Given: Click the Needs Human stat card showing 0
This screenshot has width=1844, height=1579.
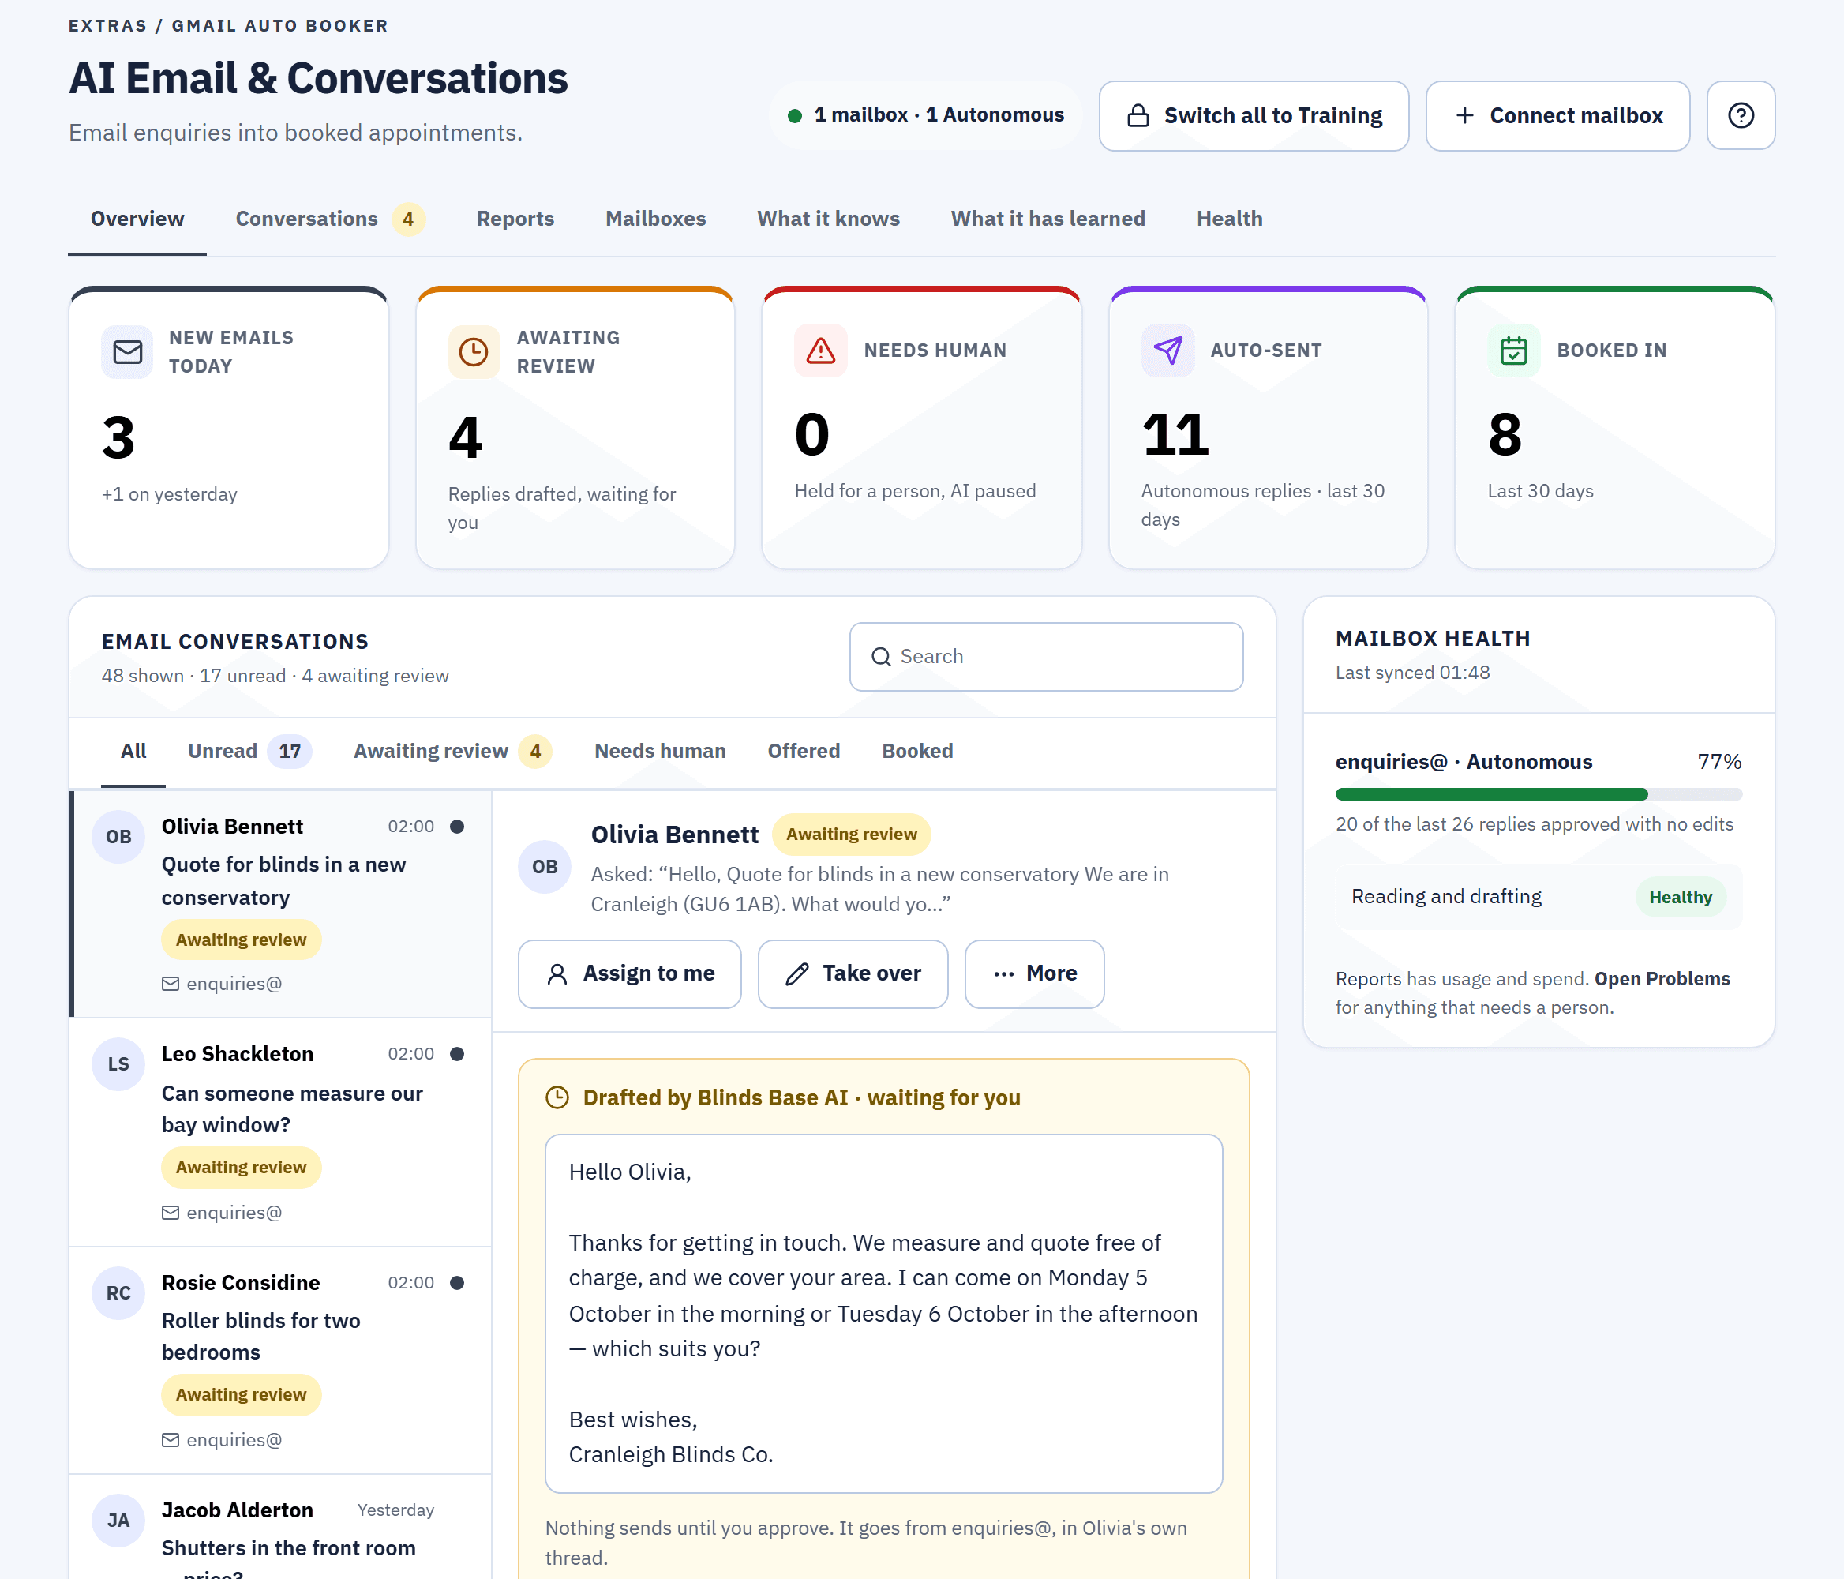Looking at the screenshot, I should click(921, 427).
